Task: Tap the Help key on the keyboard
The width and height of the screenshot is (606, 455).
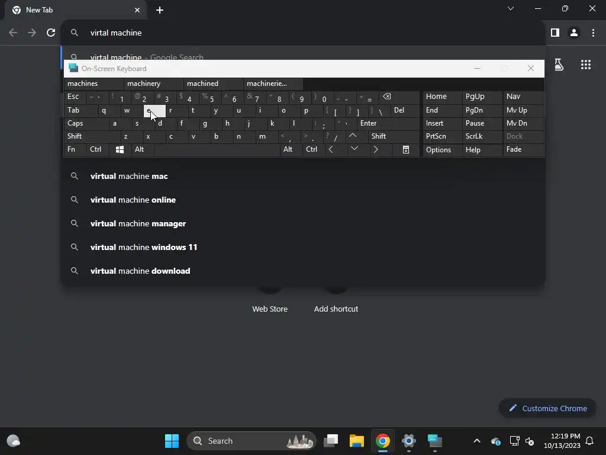Action: (x=482, y=150)
